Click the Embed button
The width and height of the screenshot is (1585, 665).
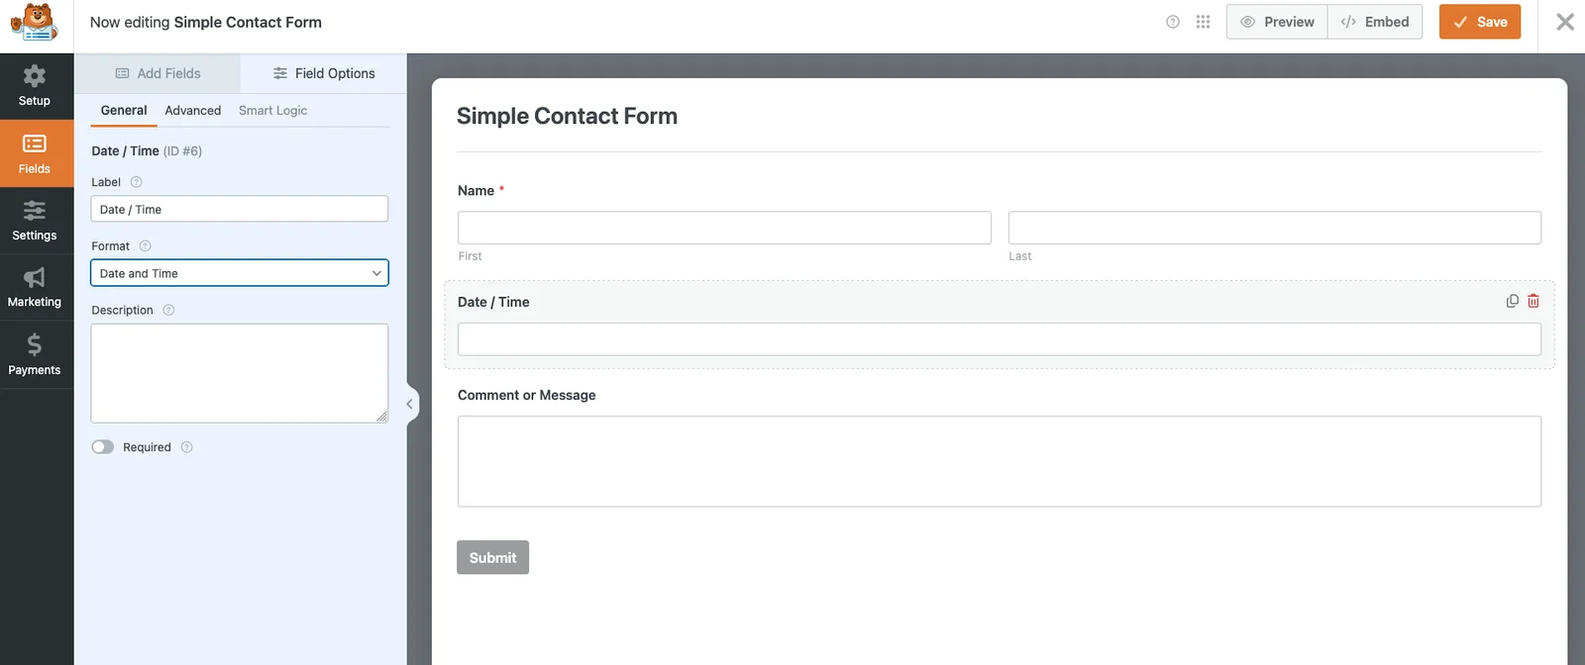1374,22
